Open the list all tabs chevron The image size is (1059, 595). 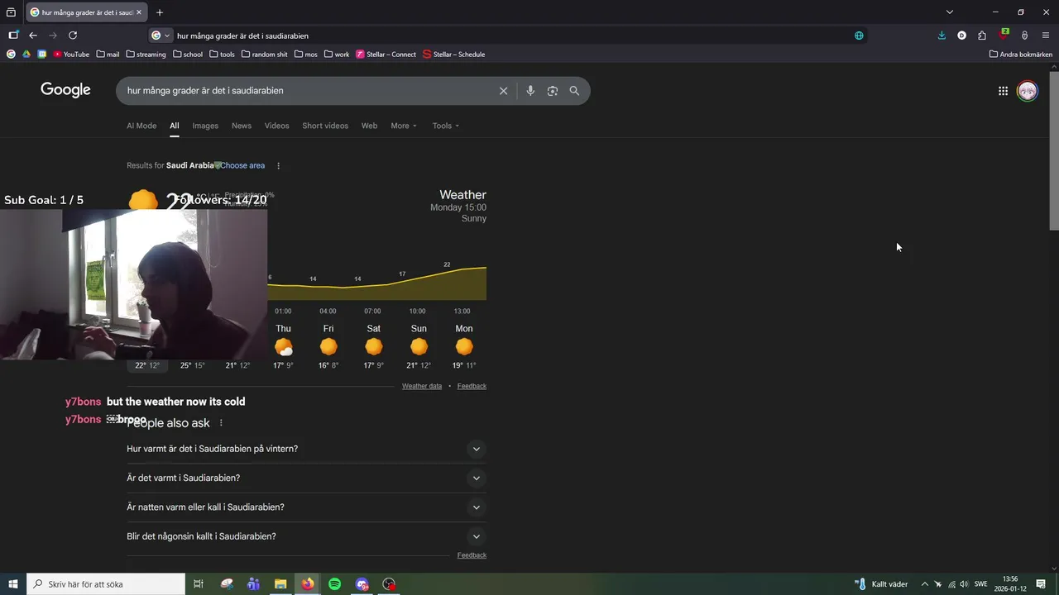click(950, 12)
